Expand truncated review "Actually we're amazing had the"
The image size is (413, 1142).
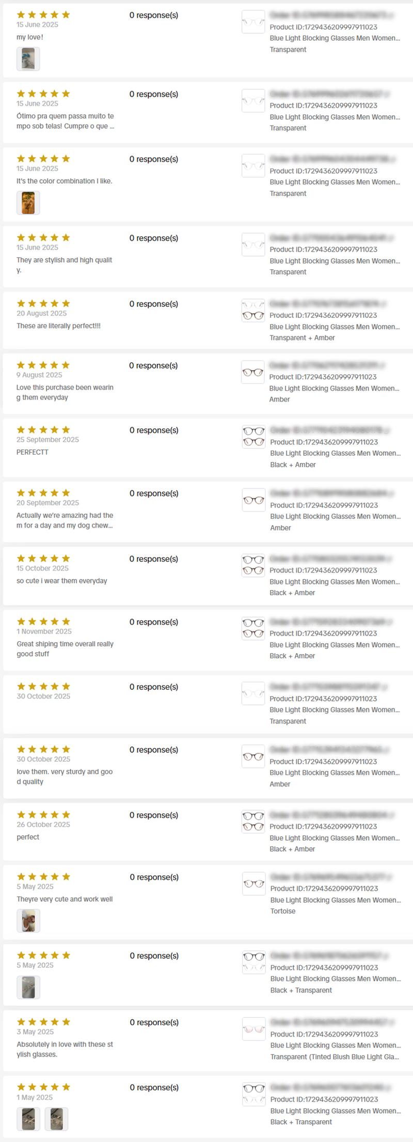pyautogui.click(x=65, y=520)
